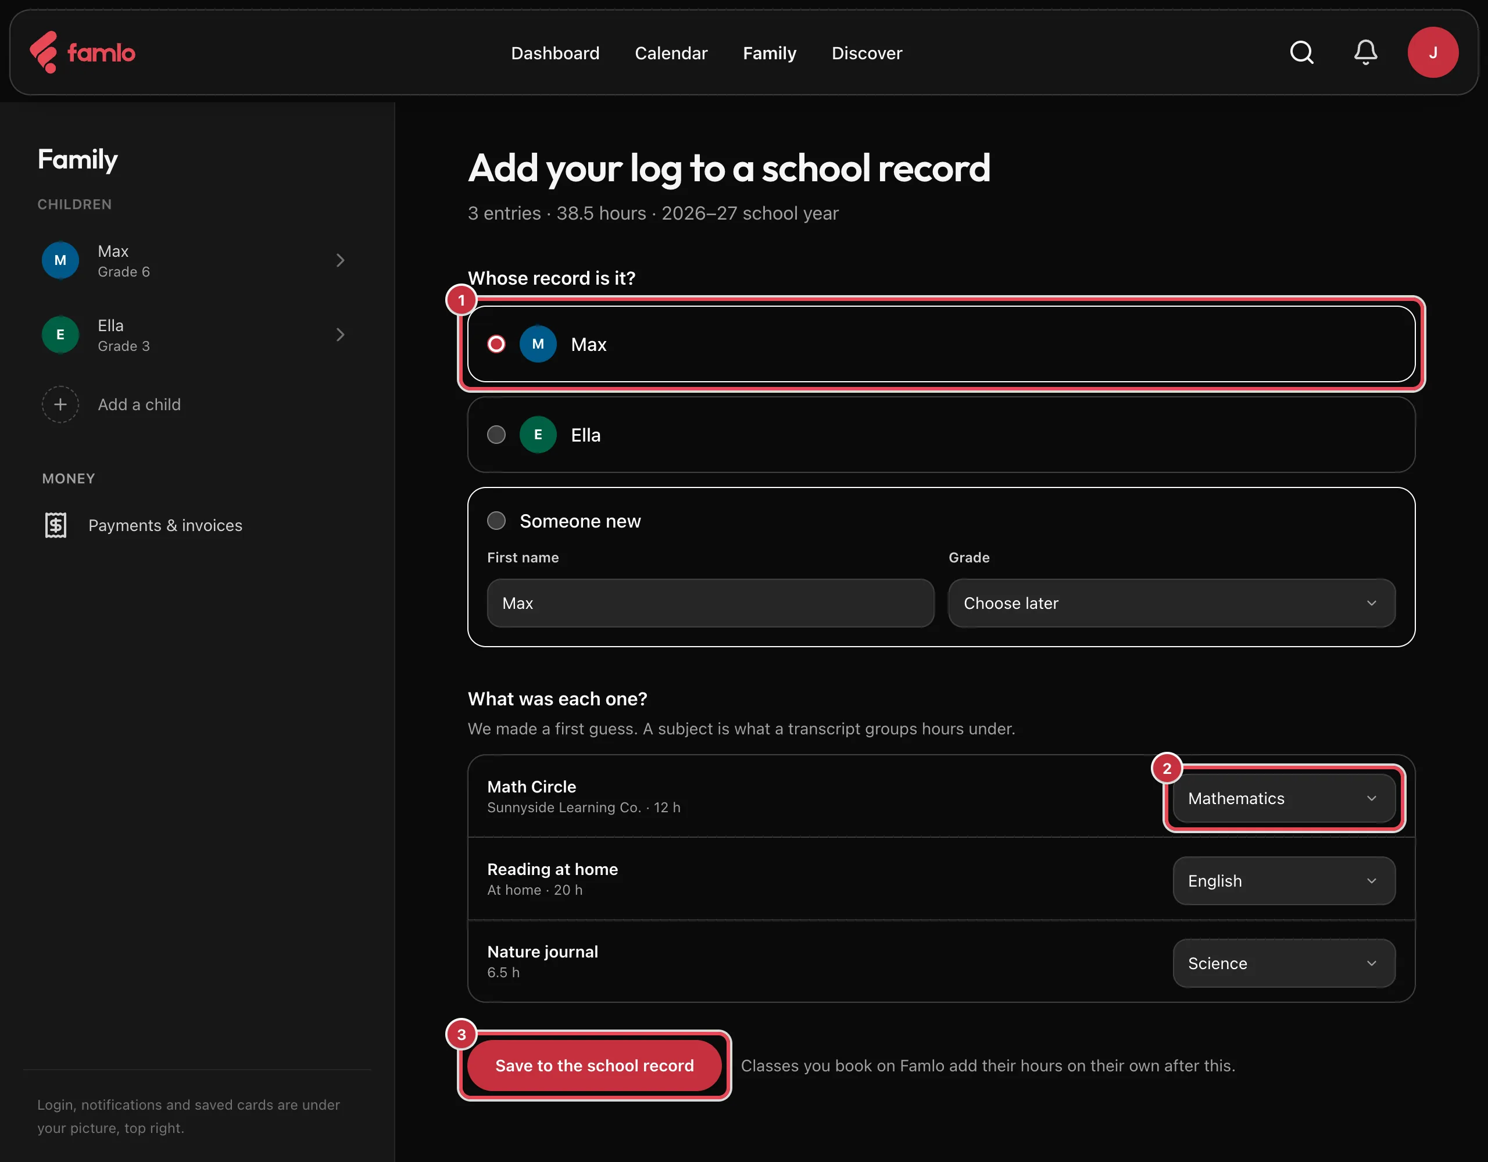Click the Math Circle entry title

pyautogui.click(x=531, y=787)
